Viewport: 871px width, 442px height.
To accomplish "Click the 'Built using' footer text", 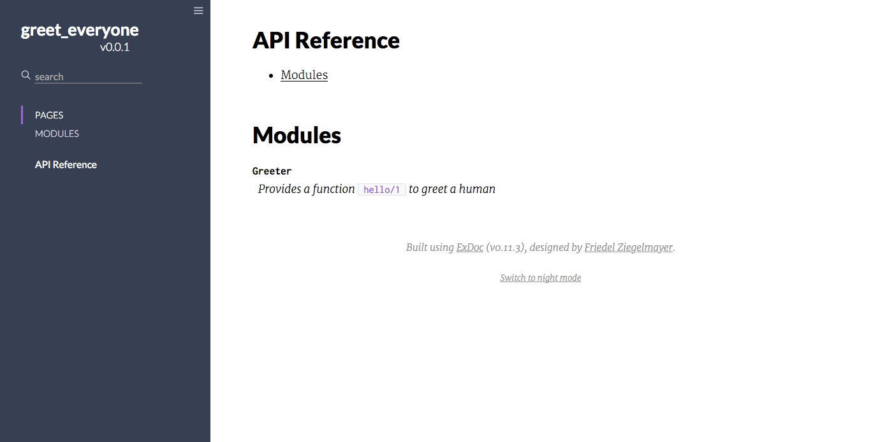I will tap(430, 247).
